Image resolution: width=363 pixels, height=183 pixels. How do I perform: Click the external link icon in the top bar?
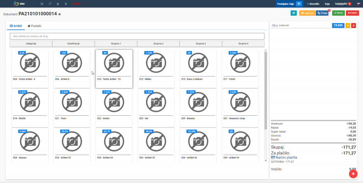pyautogui.click(x=50, y=4)
